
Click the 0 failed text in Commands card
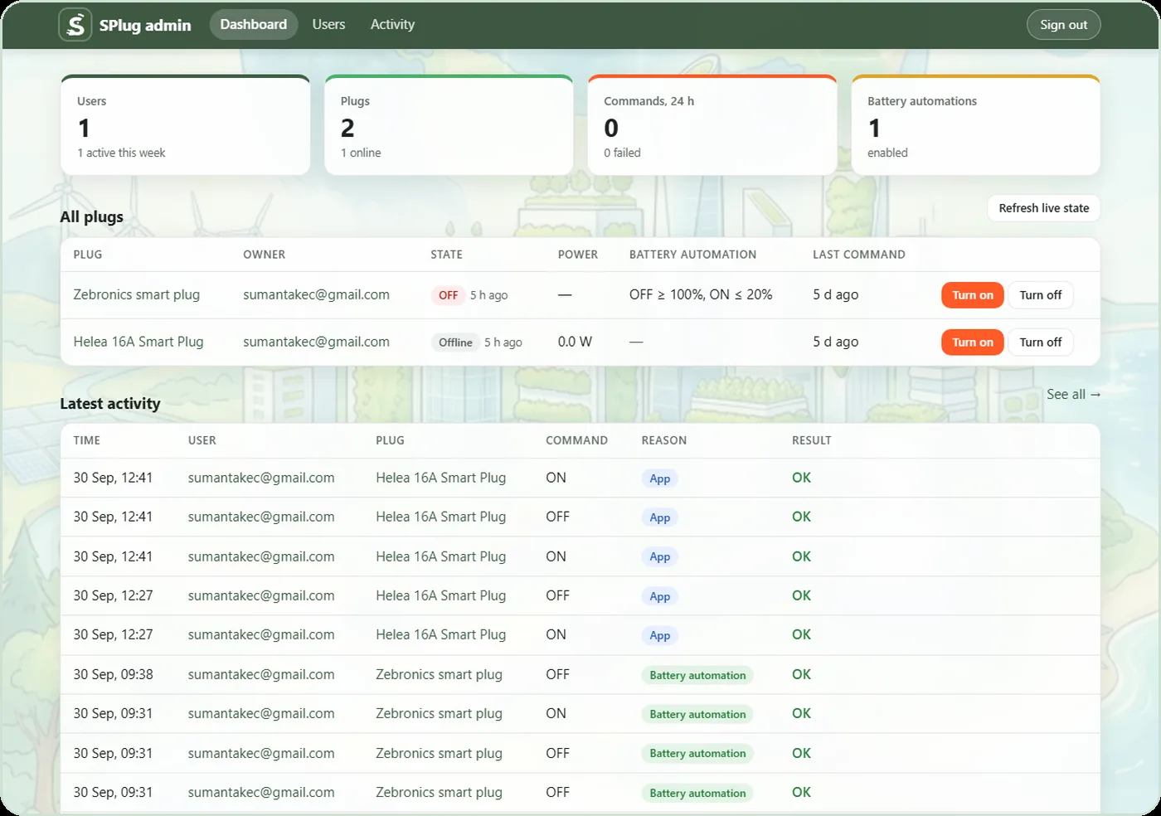click(622, 153)
